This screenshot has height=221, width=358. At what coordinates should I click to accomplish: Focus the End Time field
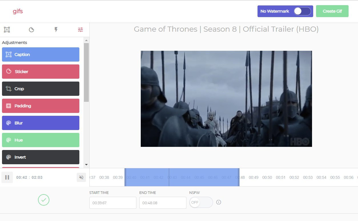pyautogui.click(x=163, y=203)
